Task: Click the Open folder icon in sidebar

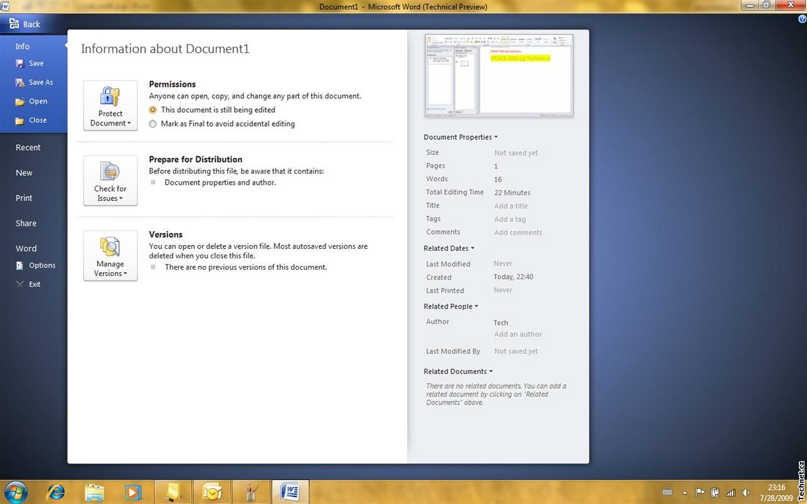Action: point(20,101)
